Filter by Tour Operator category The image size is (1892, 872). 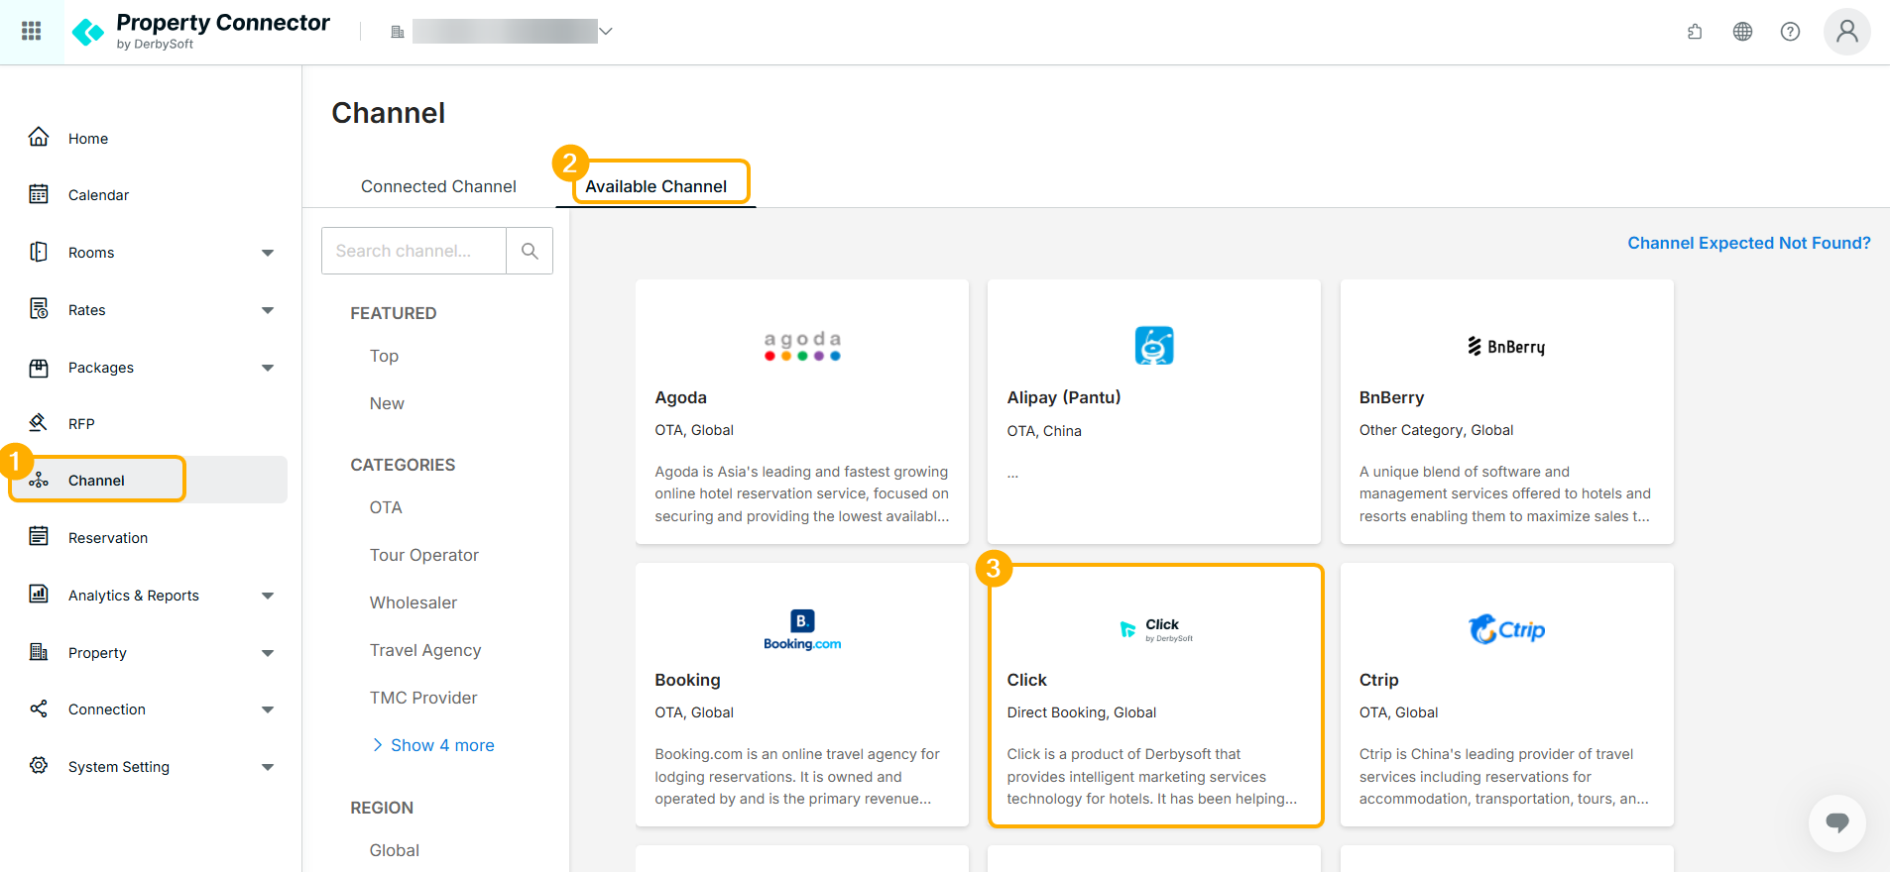[424, 555]
